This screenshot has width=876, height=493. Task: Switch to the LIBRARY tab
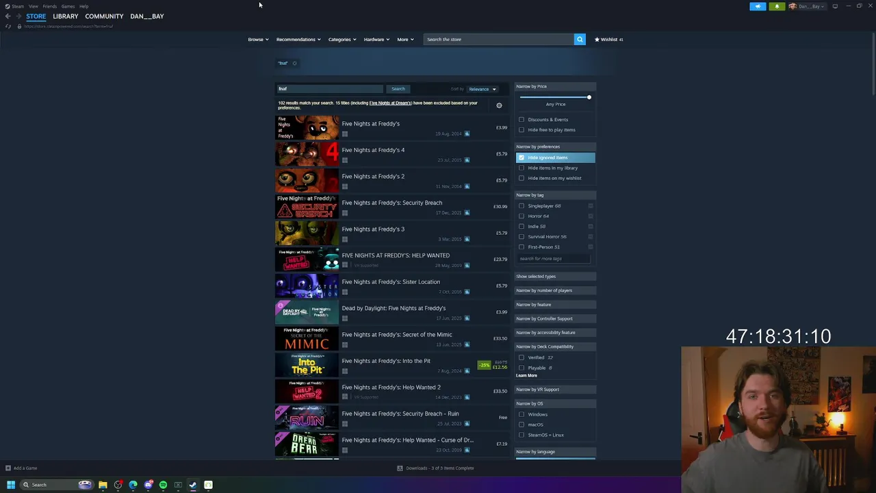(66, 16)
